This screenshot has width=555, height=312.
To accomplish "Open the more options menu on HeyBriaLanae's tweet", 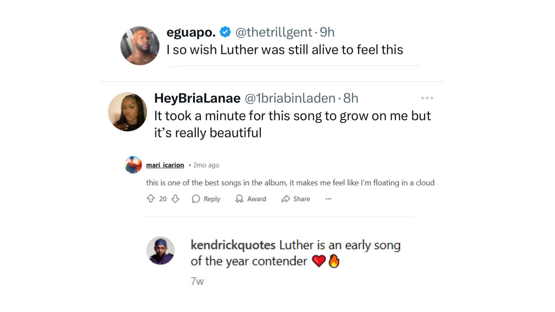I will (x=427, y=98).
